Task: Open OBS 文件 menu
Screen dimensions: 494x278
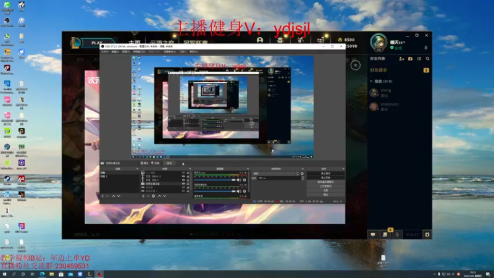Action: (x=104, y=52)
